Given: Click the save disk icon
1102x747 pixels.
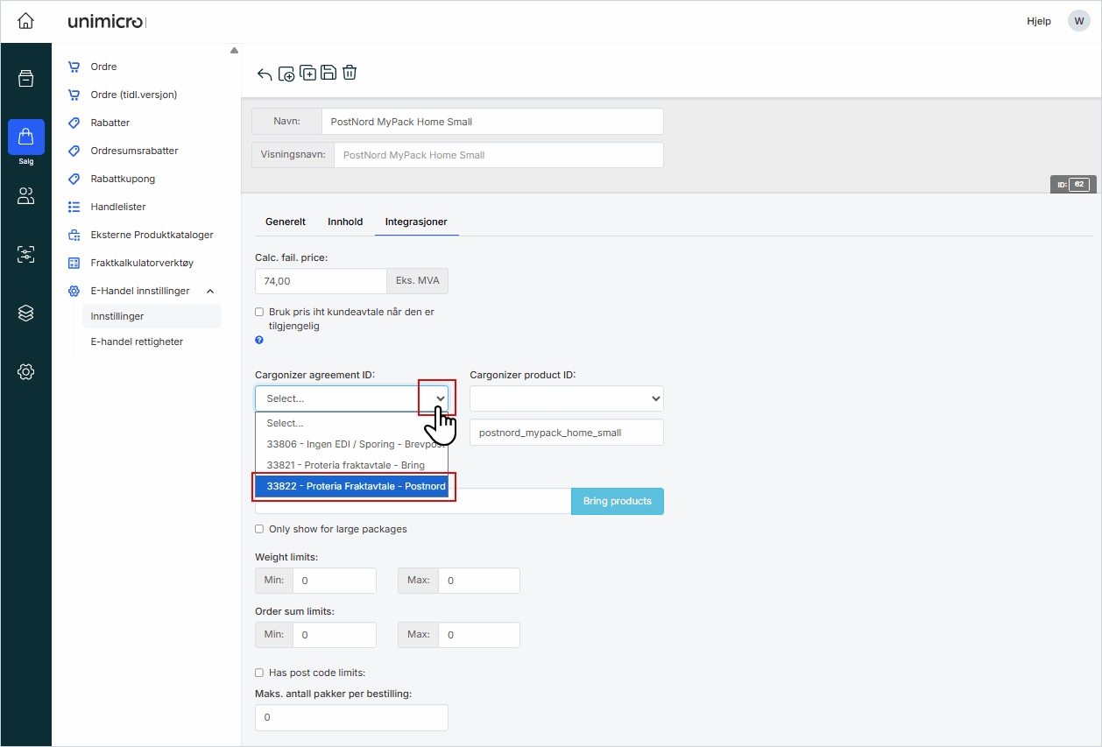Looking at the screenshot, I should (x=328, y=73).
